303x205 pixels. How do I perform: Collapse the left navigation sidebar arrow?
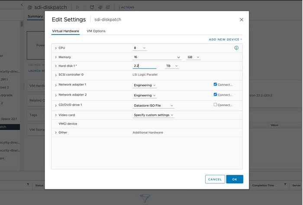tap(22, 6)
